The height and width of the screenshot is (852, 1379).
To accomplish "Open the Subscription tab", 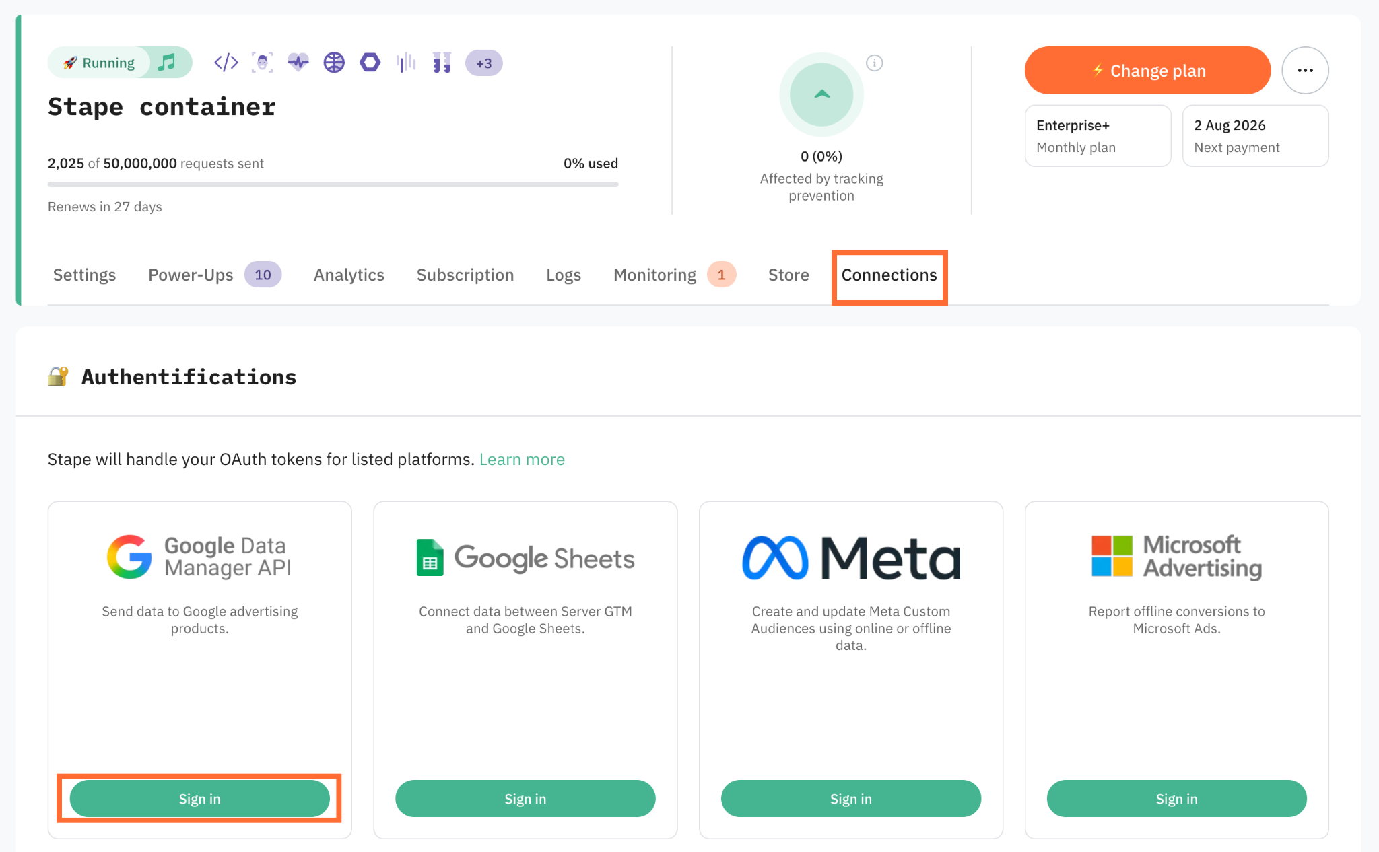I will (465, 275).
